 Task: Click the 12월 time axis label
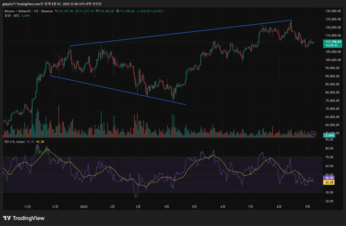point(55,207)
